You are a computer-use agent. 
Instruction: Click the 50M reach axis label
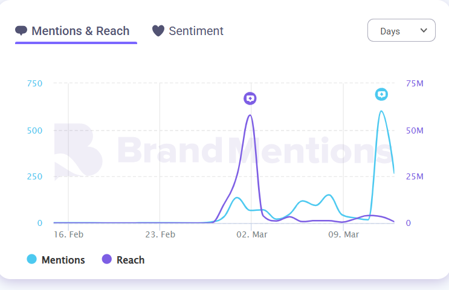[415, 130]
